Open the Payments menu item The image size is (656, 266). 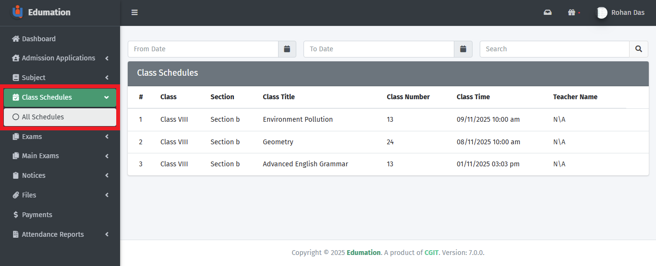(x=60, y=215)
